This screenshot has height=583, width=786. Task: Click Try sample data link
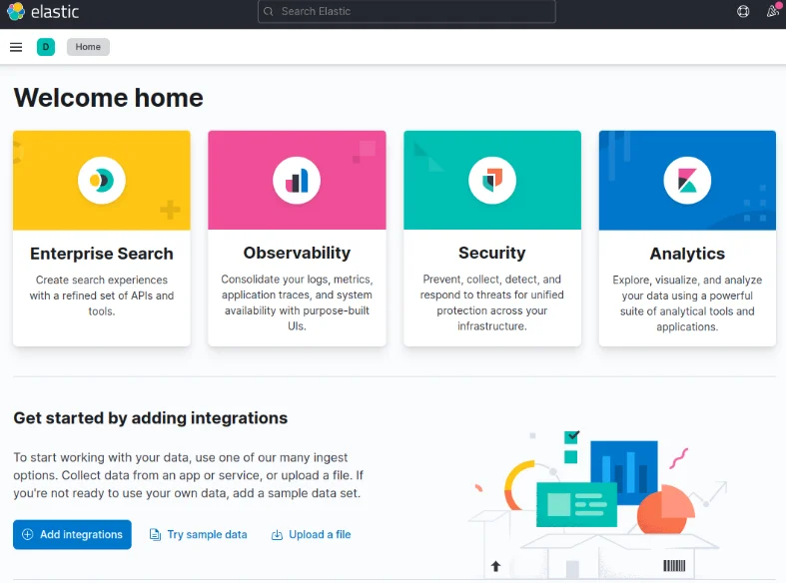click(x=199, y=534)
